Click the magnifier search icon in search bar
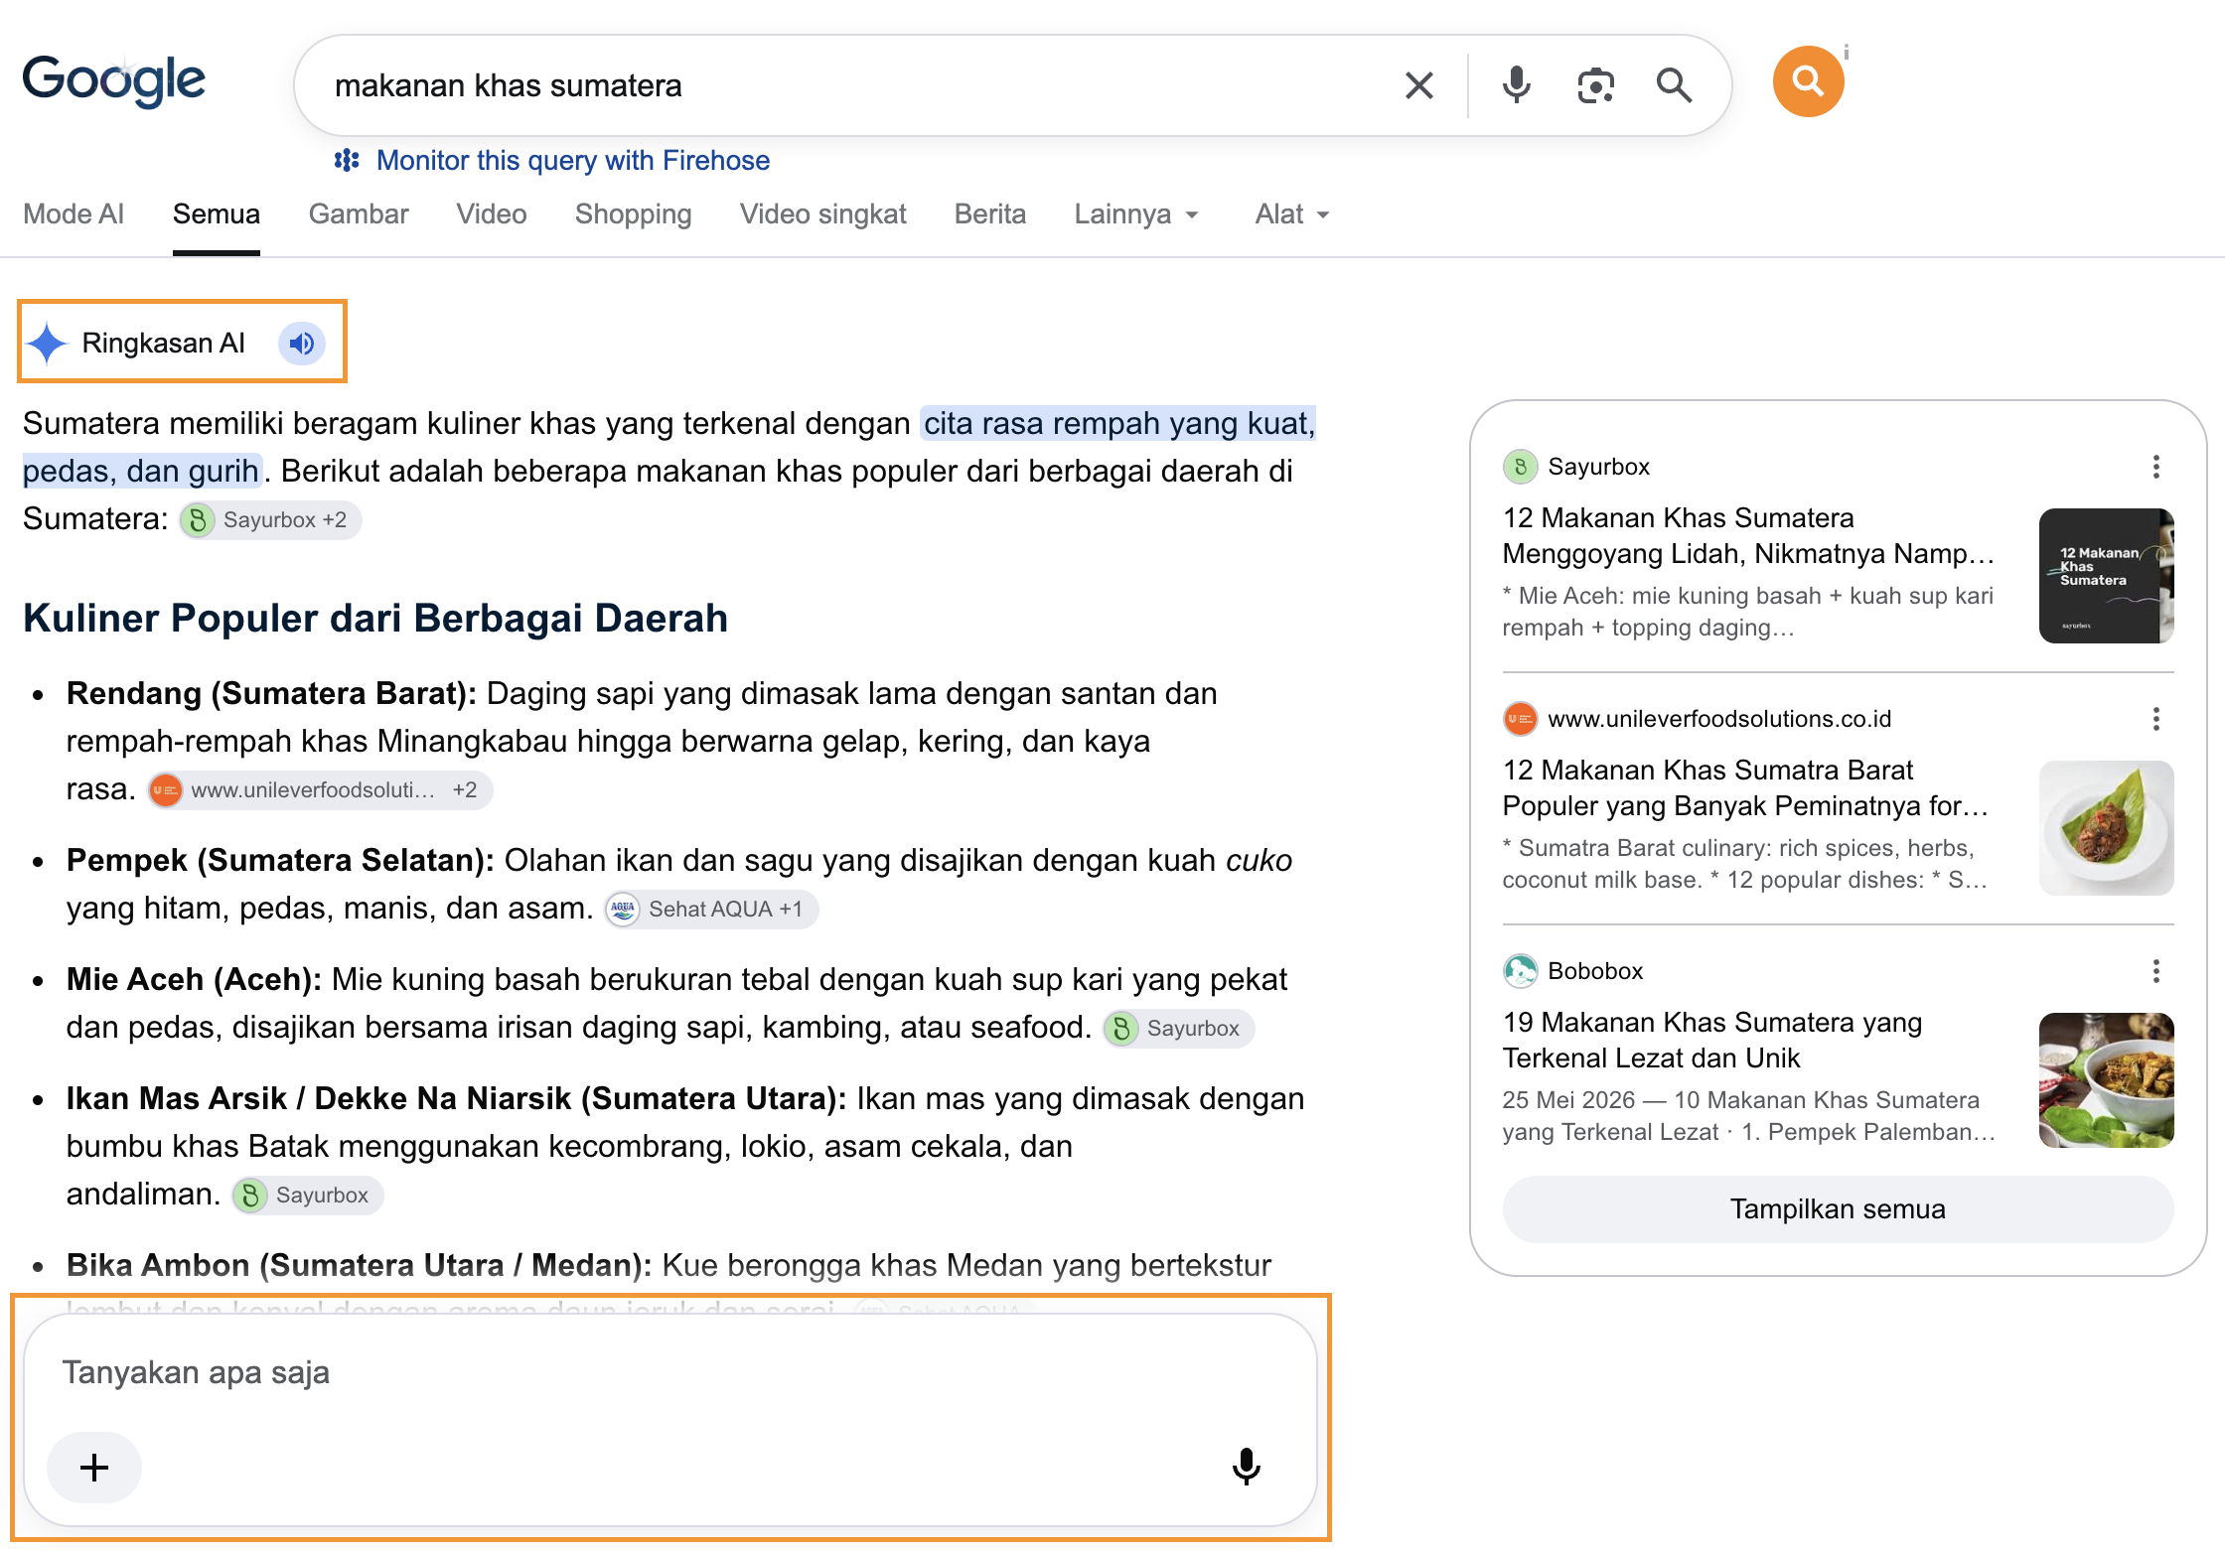 click(x=1674, y=85)
